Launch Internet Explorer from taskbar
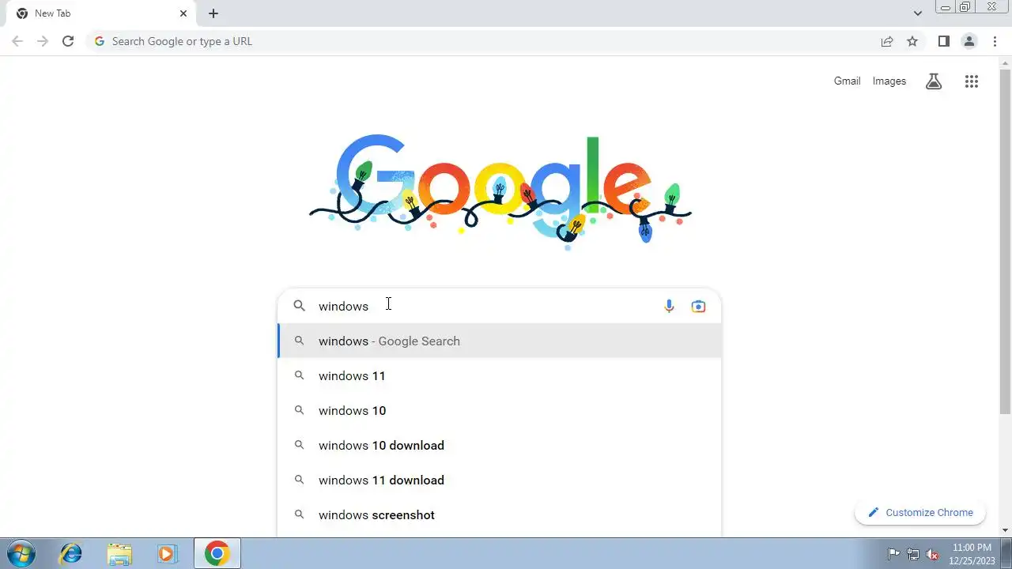This screenshot has height=569, width=1012. [x=71, y=553]
